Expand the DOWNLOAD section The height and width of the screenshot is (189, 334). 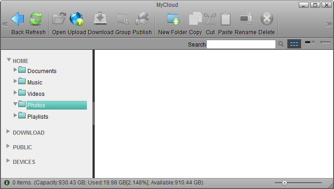click(8, 132)
